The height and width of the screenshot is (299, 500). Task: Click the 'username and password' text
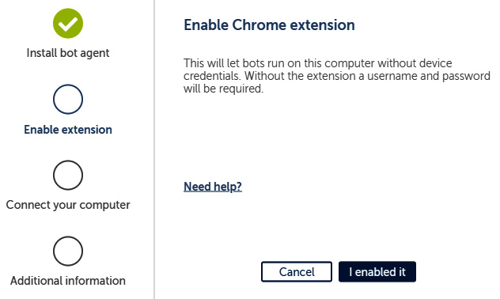point(429,76)
